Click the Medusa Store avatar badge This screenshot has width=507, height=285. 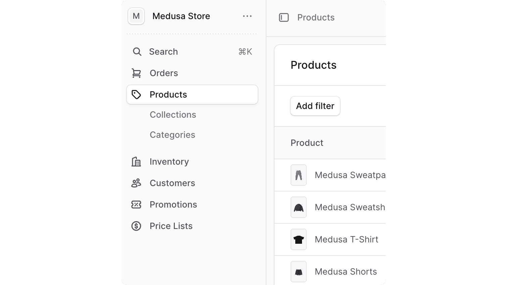click(136, 16)
